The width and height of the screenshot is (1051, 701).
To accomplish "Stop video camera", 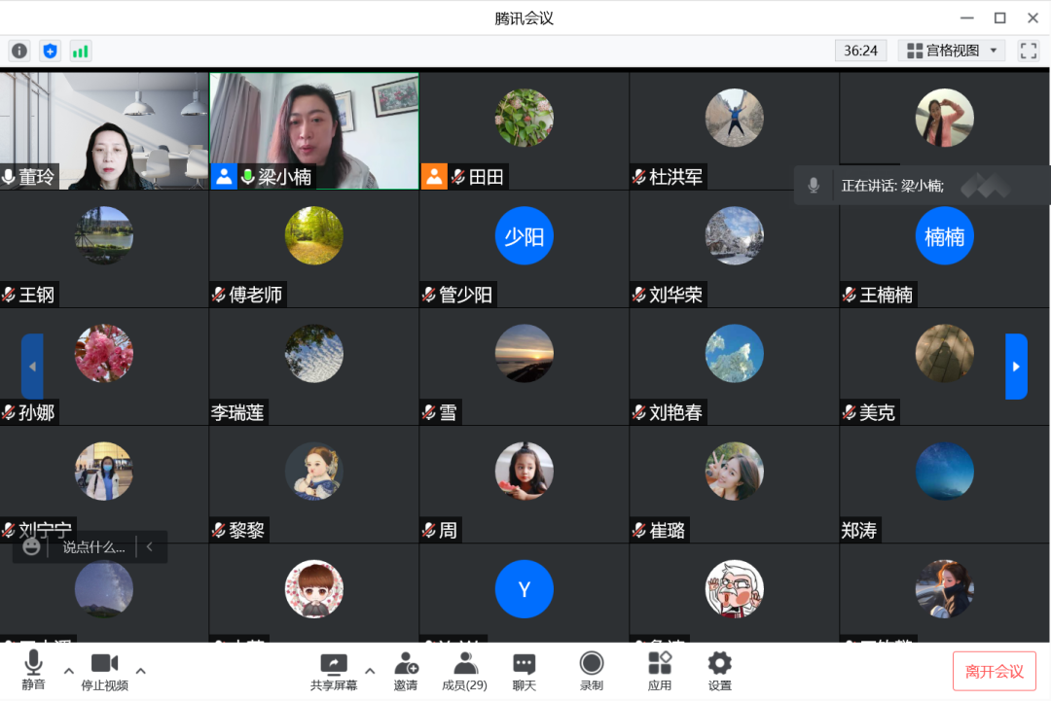I will [104, 671].
